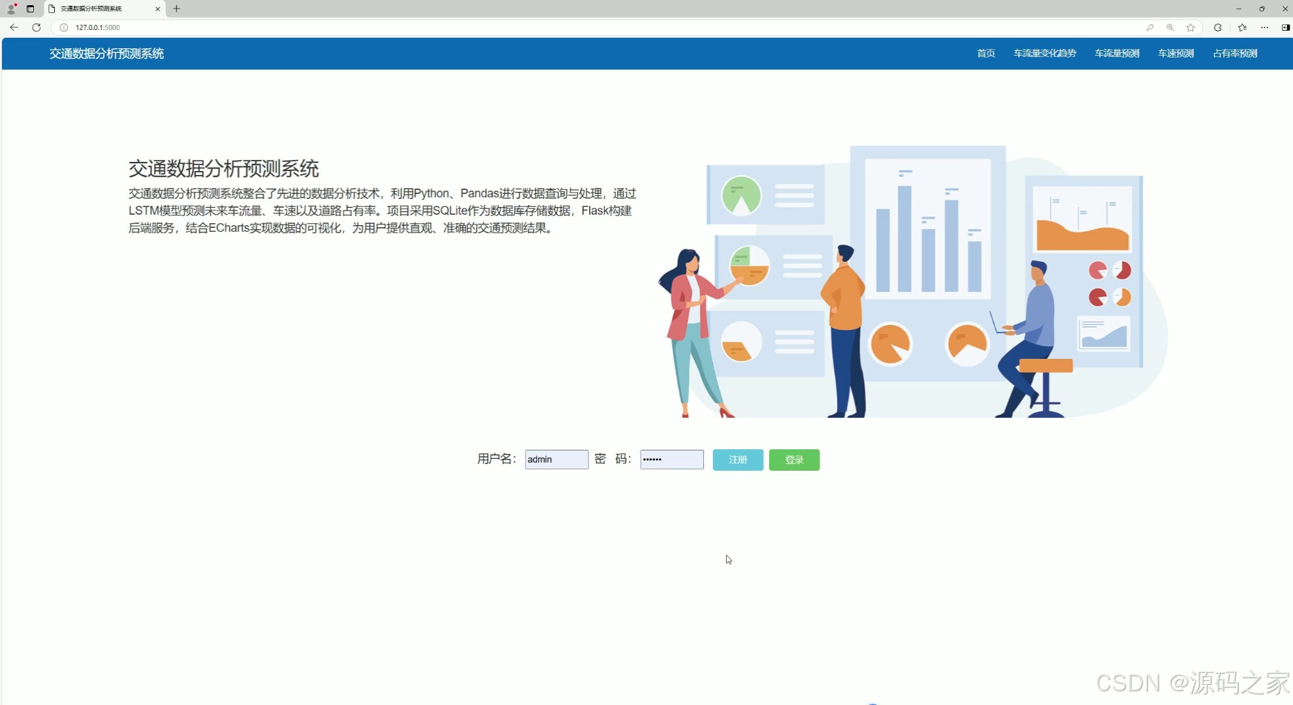
Task: Click the zoom magnifier icon in address bar
Action: (1170, 27)
